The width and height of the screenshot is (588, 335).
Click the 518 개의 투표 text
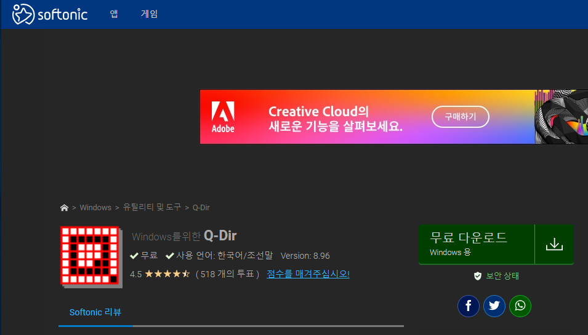[227, 274]
